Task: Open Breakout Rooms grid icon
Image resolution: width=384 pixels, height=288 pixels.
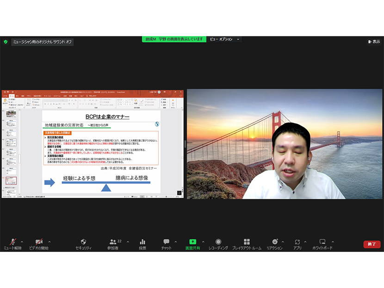Action: pyautogui.click(x=247, y=242)
